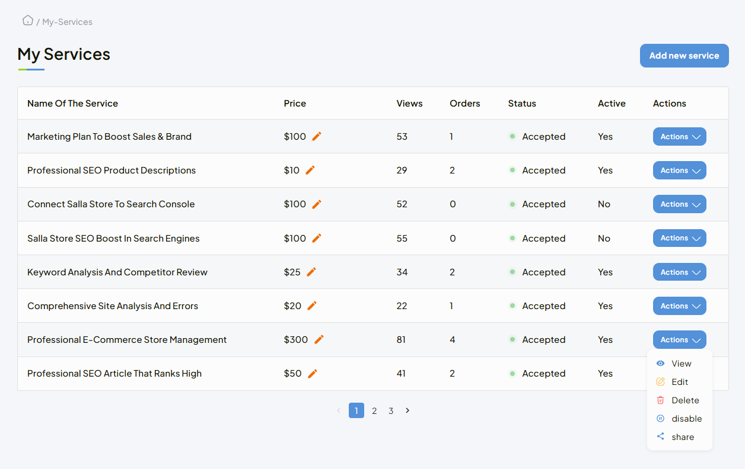
Task: Disable the service via dropdown menu
Action: 686,419
